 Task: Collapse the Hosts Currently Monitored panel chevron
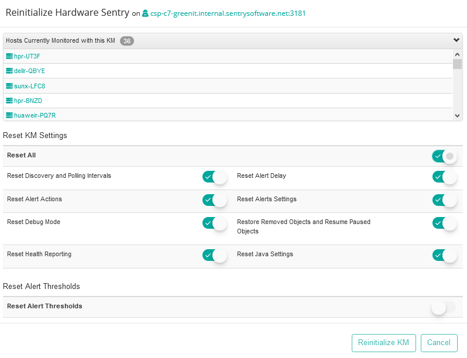[456, 40]
